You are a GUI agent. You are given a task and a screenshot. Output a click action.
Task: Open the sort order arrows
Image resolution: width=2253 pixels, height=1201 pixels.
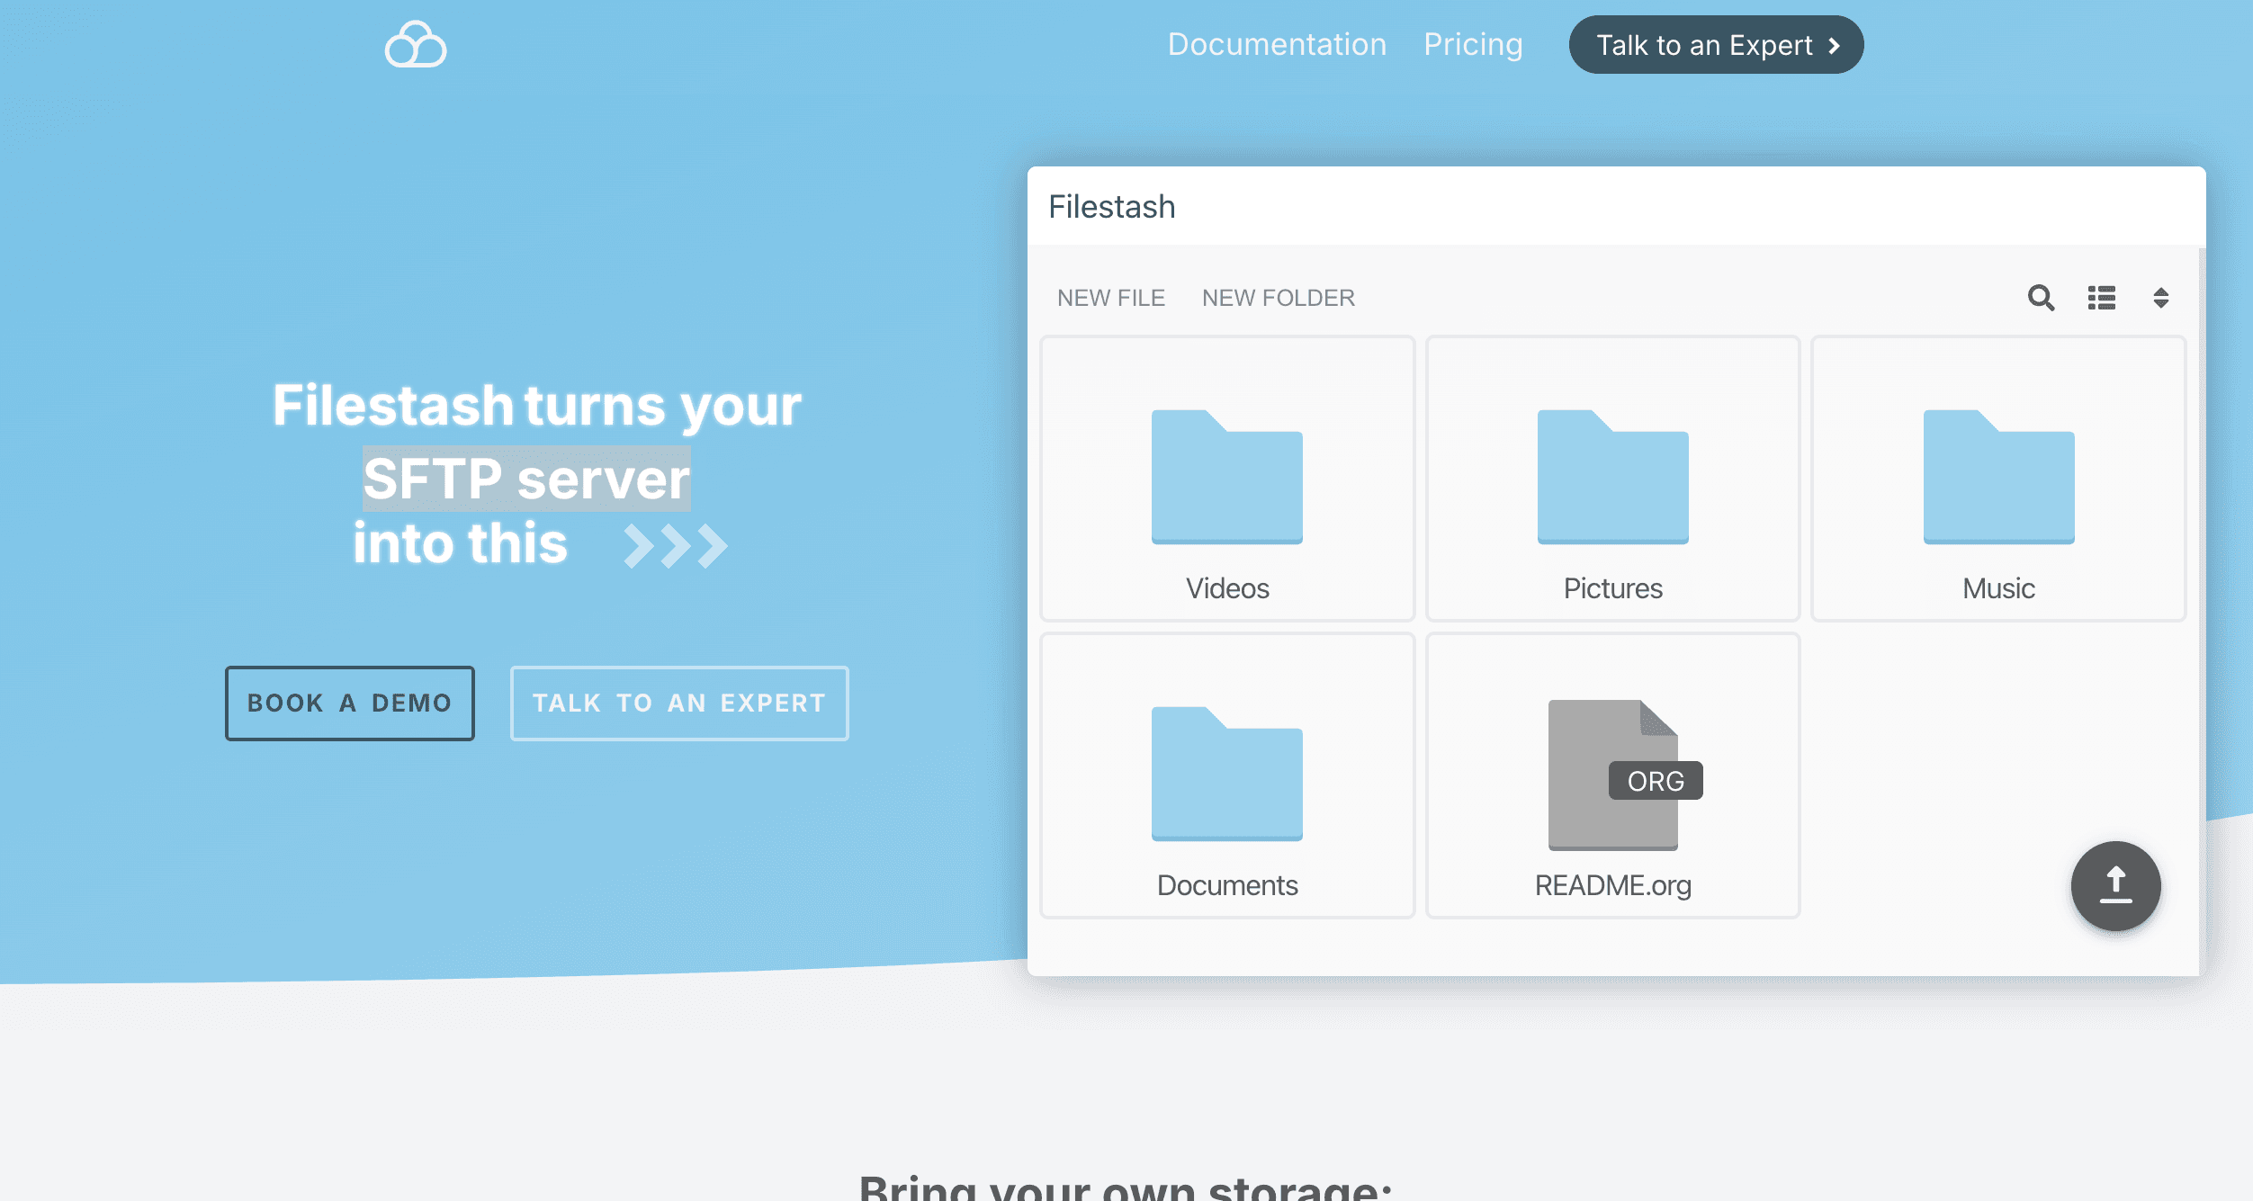pyautogui.click(x=2160, y=298)
